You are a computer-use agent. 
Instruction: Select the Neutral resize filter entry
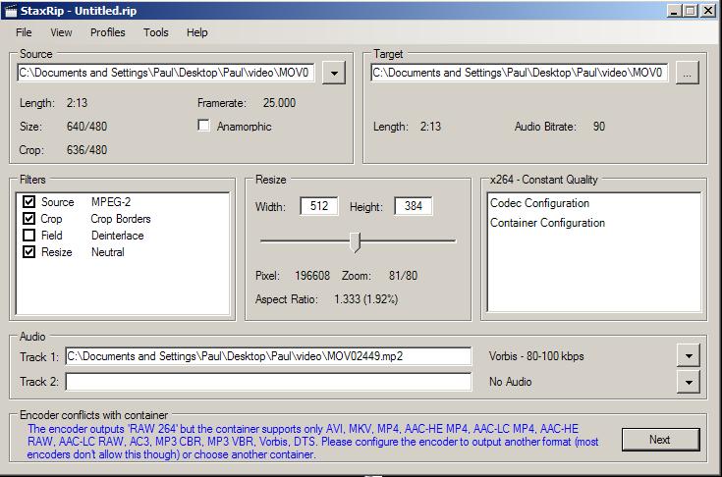[x=108, y=252]
